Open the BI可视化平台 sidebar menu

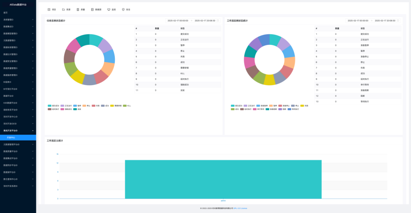click(x=18, y=89)
